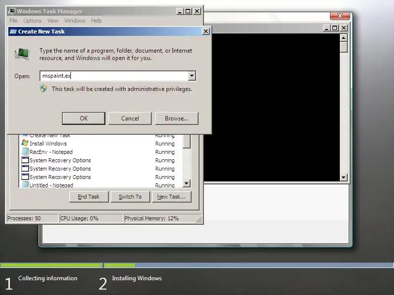The width and height of the screenshot is (394, 295).
Task: Click the third System Recovery Options window icon
Action: (25, 177)
